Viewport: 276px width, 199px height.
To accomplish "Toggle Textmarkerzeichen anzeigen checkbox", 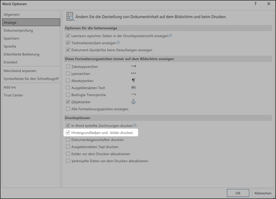I will click(68, 43).
